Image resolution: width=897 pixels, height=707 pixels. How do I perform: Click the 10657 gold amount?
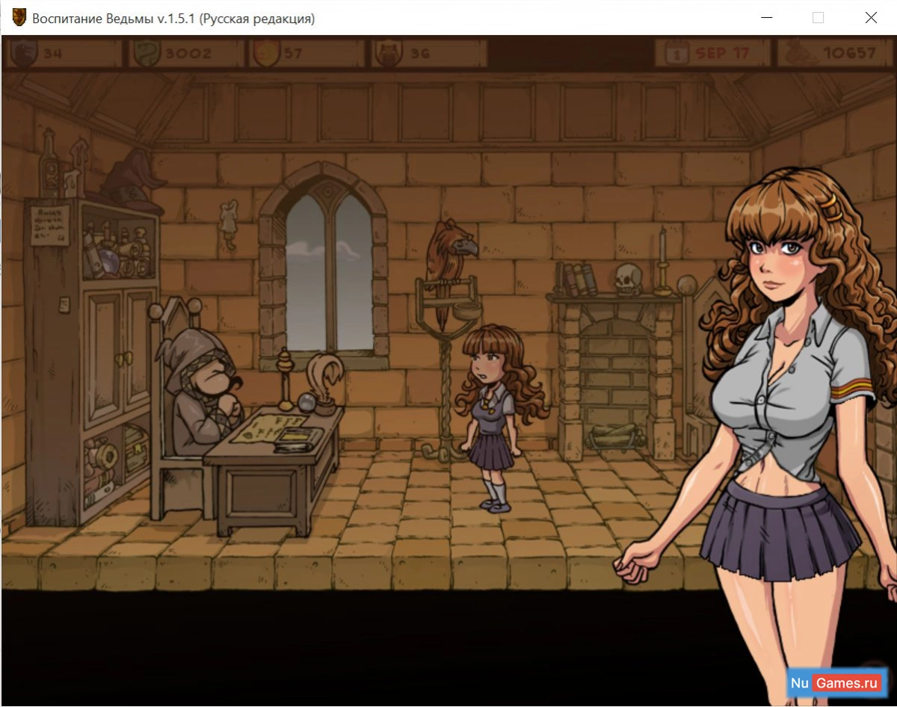(850, 53)
